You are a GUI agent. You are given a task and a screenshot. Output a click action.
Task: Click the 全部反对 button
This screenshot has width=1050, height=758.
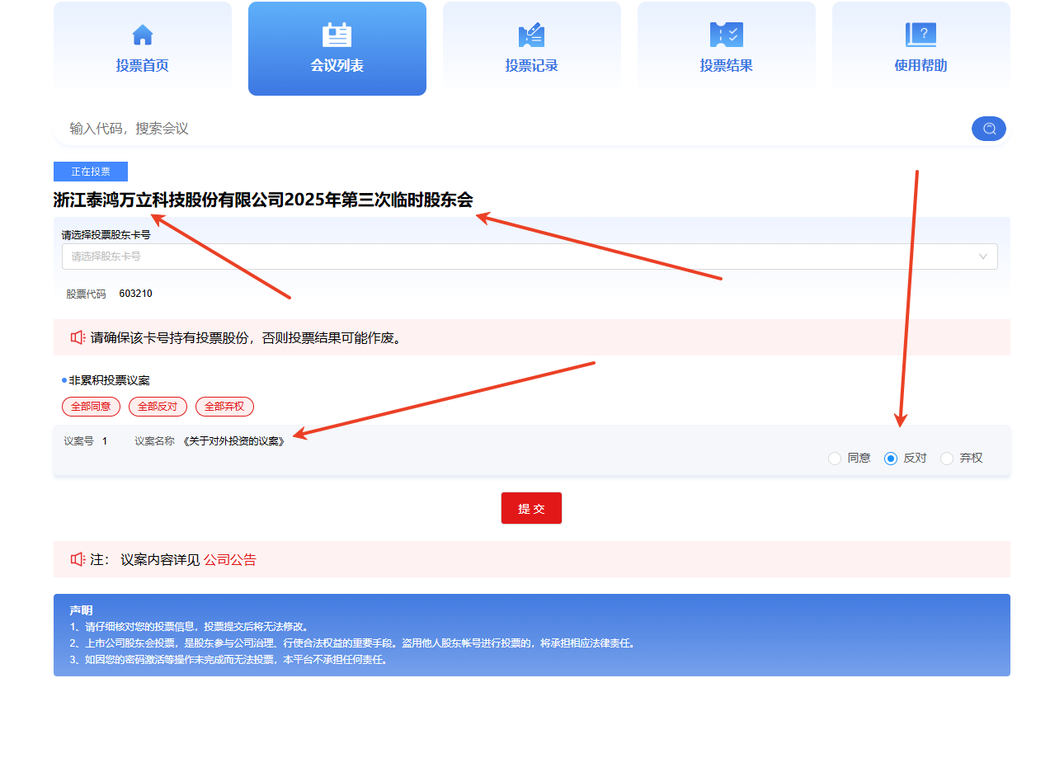[158, 407]
